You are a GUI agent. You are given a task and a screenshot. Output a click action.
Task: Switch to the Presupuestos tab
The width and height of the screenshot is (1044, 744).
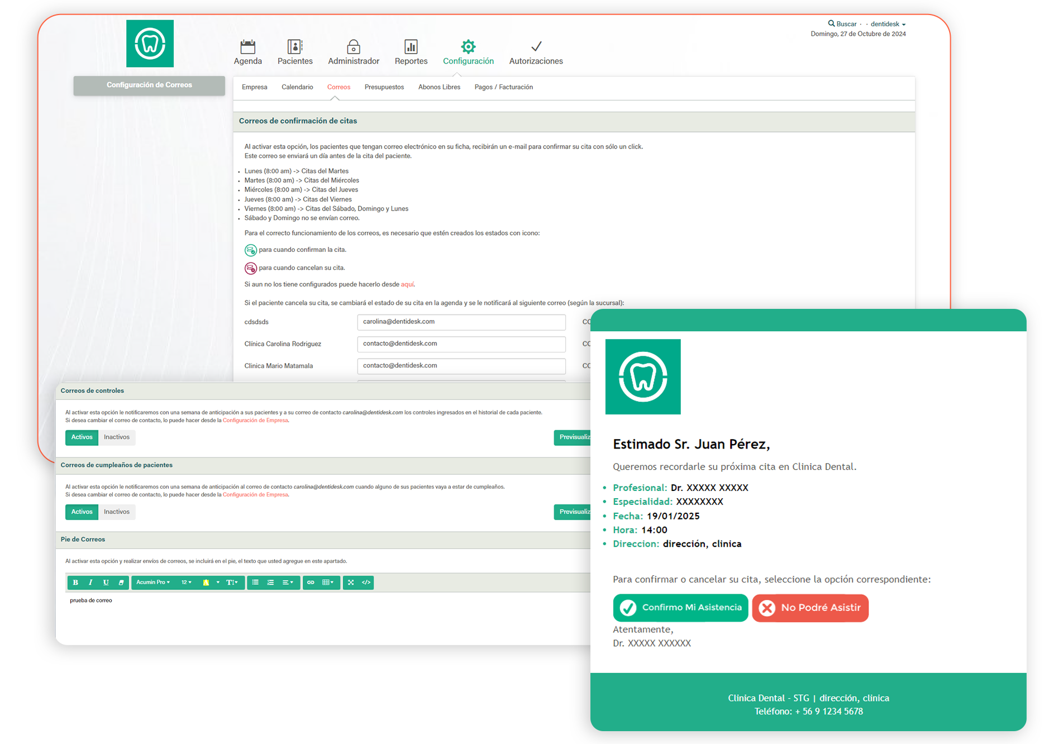pos(384,87)
